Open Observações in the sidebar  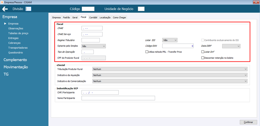16,28
